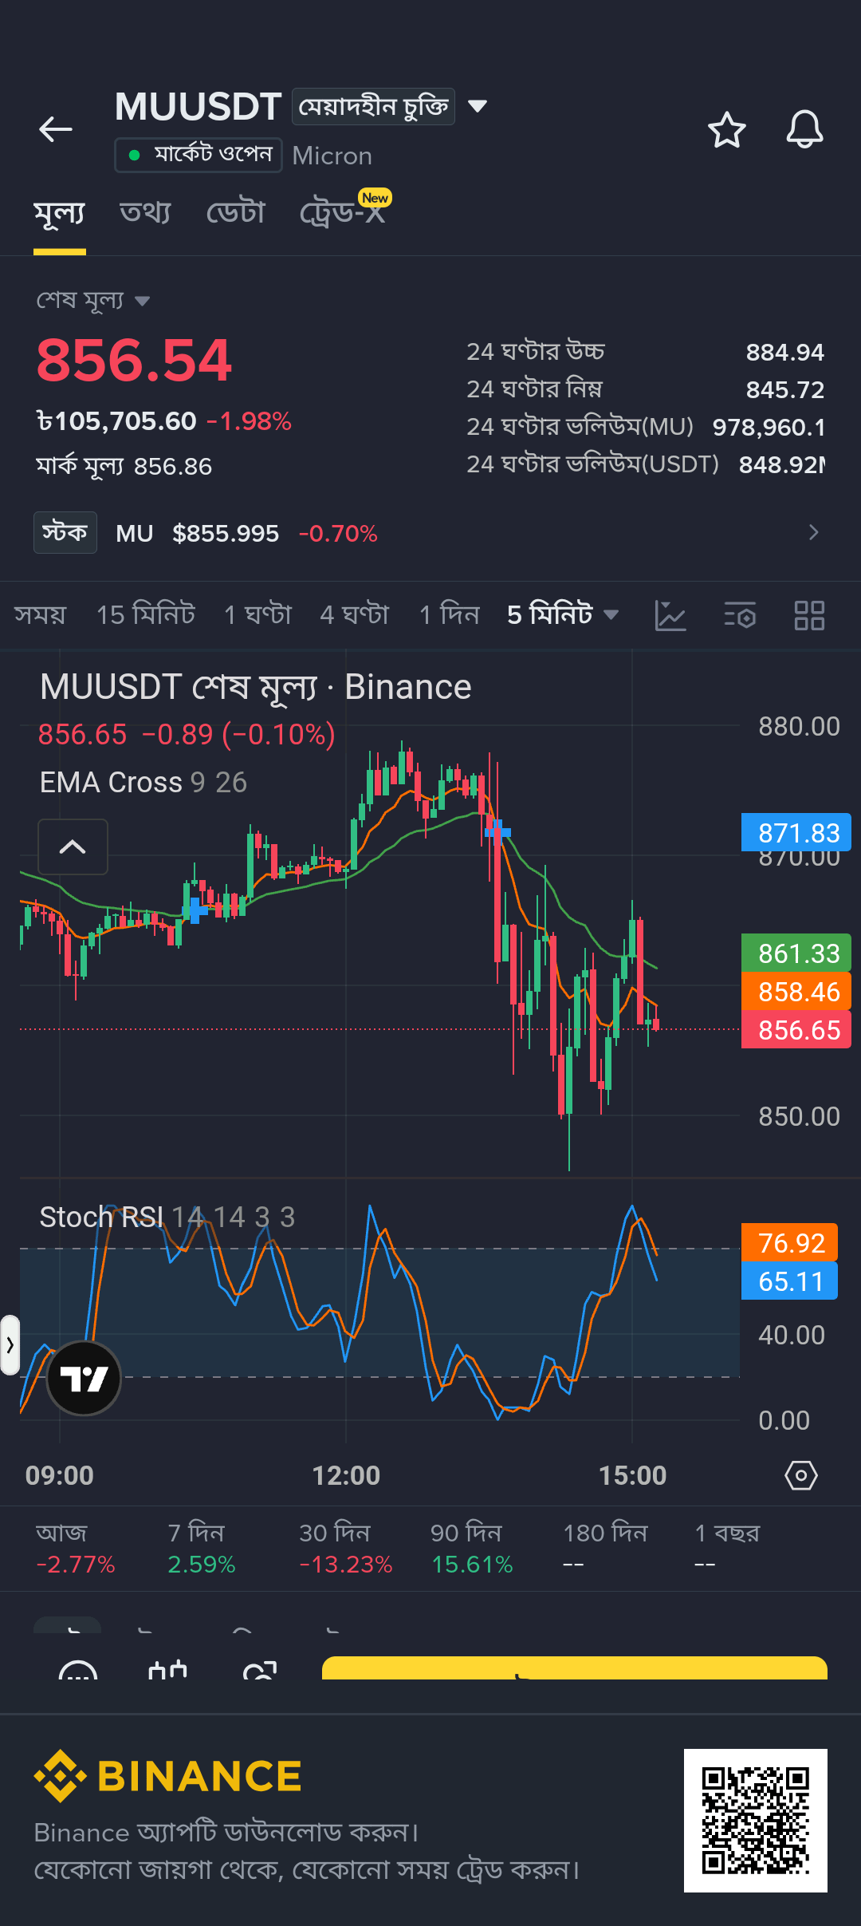This screenshot has height=1926, width=861.
Task: Tap the Binance logo in footer
Action: tap(168, 1776)
